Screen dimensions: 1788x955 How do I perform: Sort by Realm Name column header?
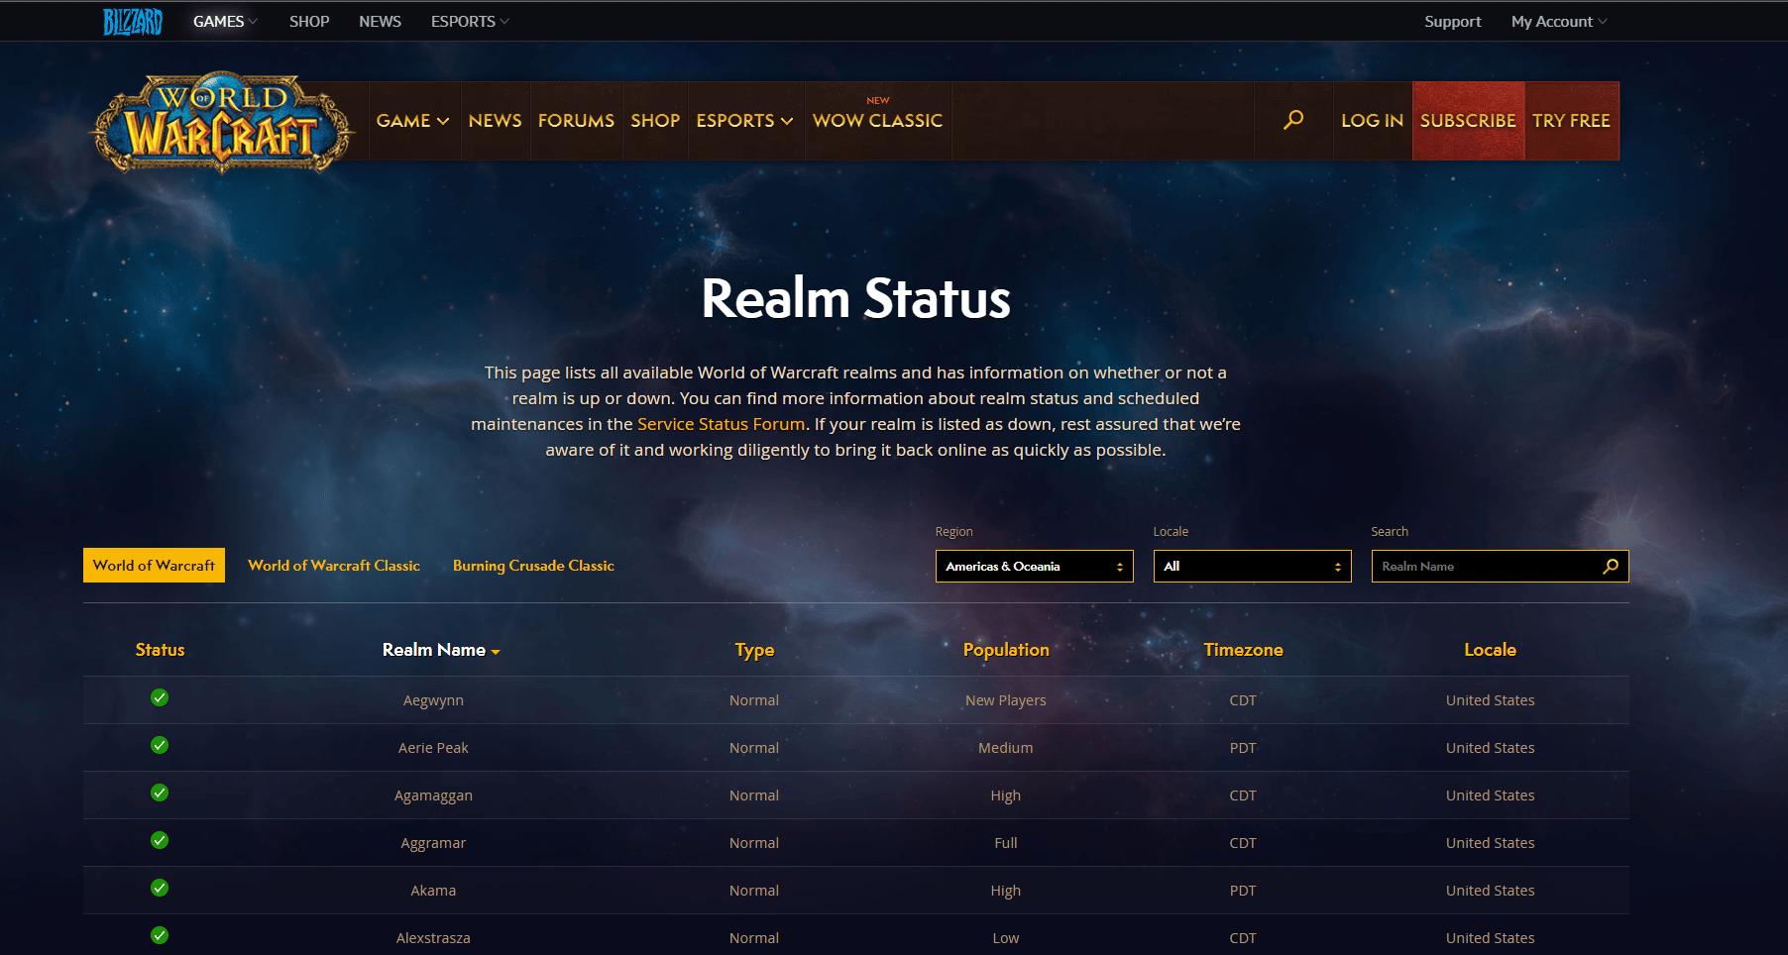click(x=441, y=650)
